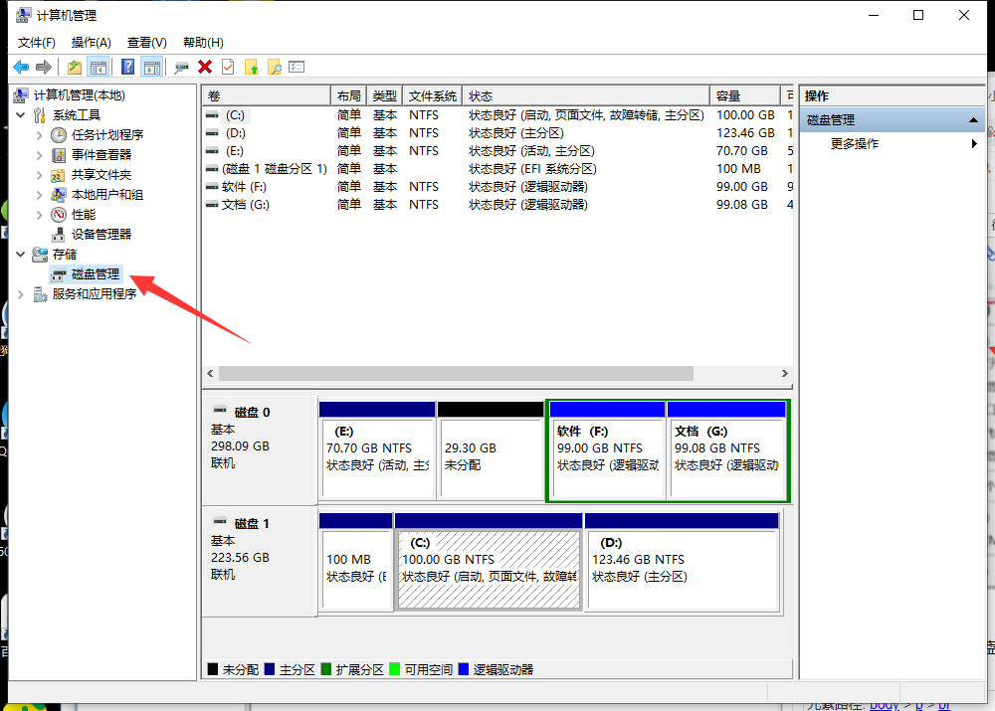The image size is (995, 711).
Task: Collapse the 磁盘管理 actions section arrow
Action: click(973, 120)
